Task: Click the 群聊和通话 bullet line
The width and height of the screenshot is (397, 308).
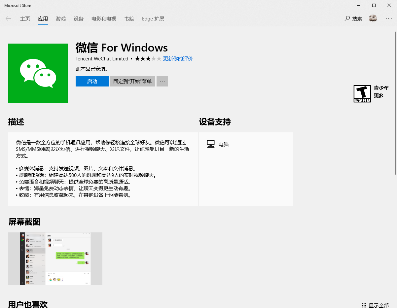Action: click(86, 175)
